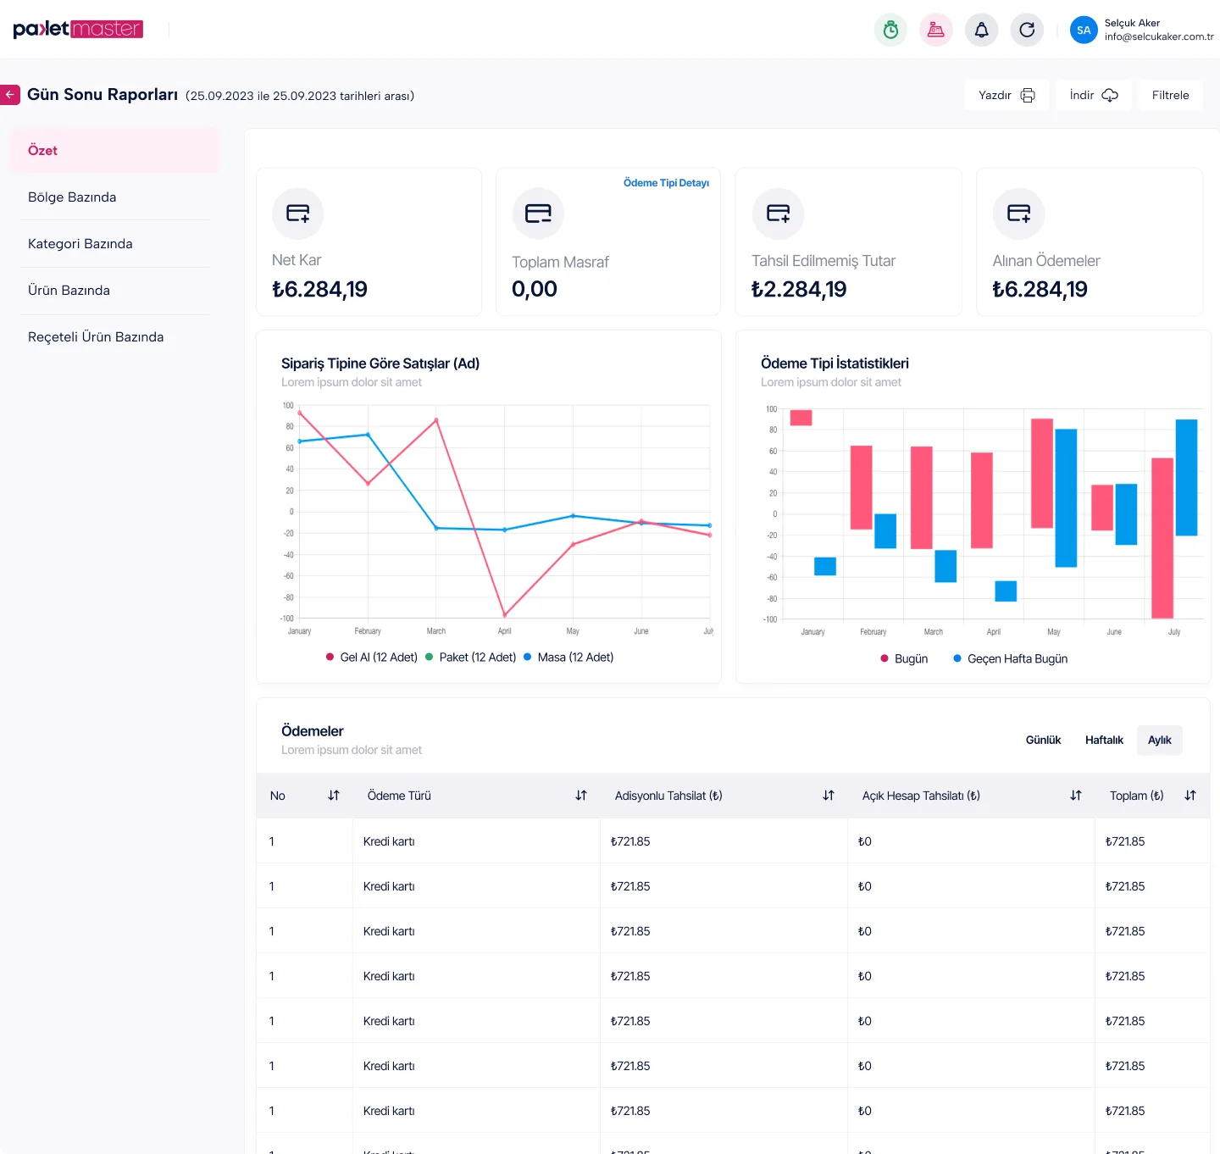Click blue line point at February
This screenshot has width=1220, height=1154.
tap(368, 435)
